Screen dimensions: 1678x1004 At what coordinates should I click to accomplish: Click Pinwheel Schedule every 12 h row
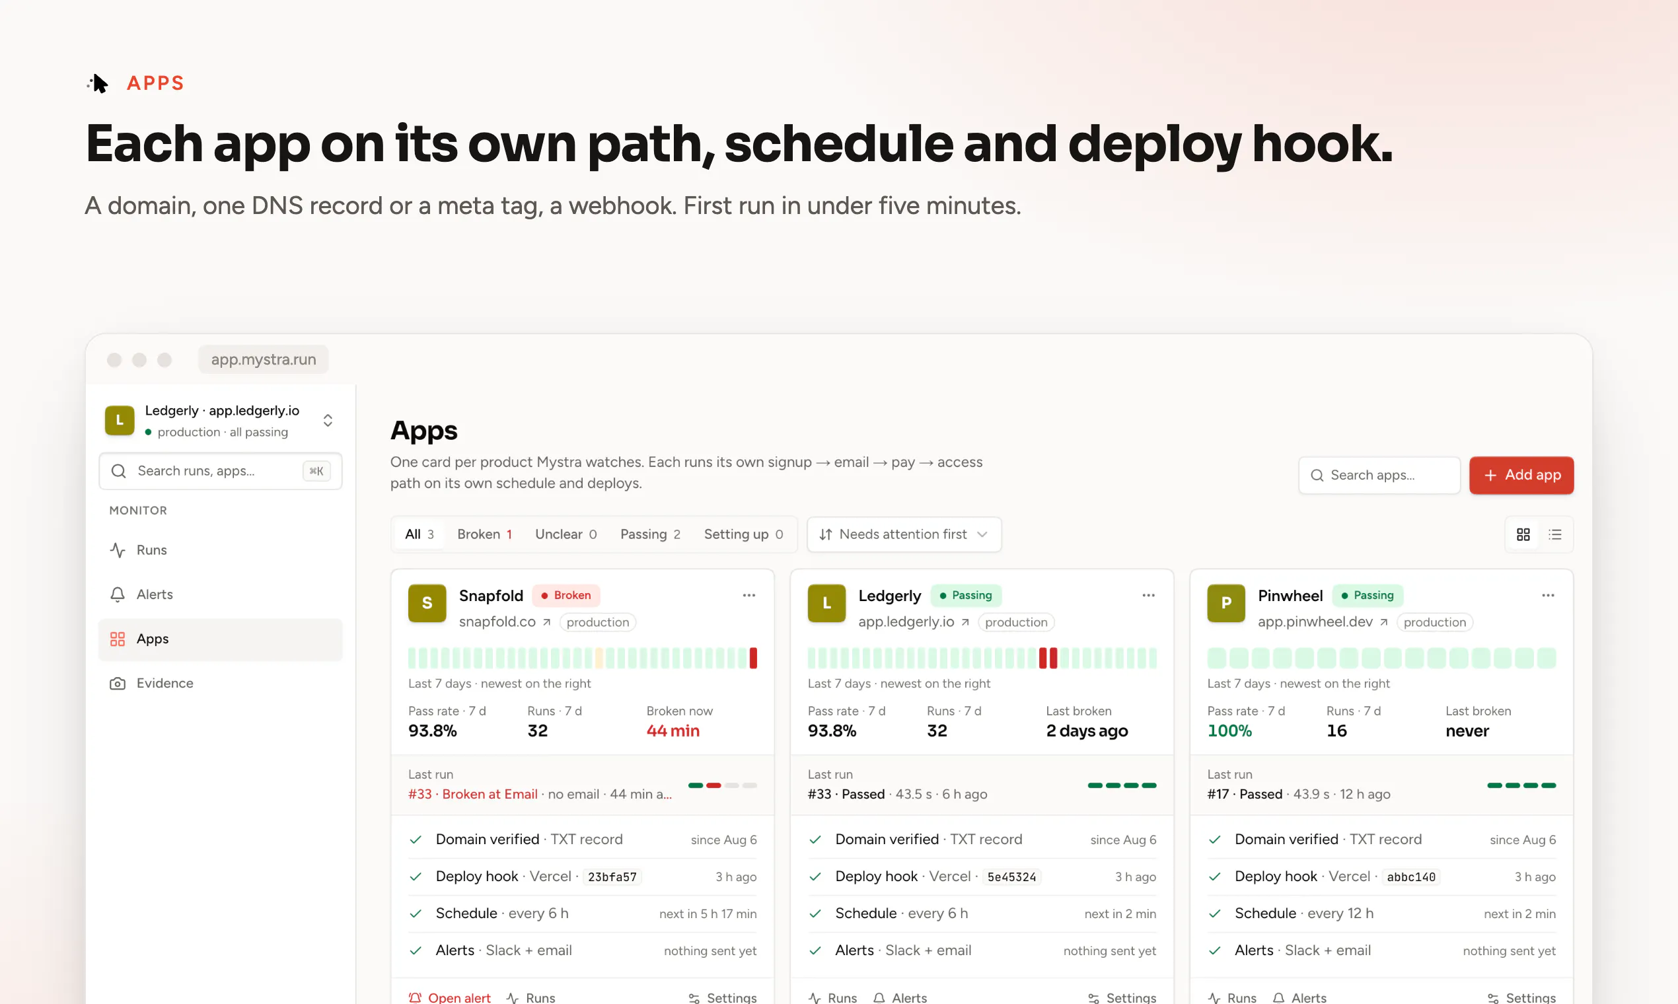click(1381, 914)
